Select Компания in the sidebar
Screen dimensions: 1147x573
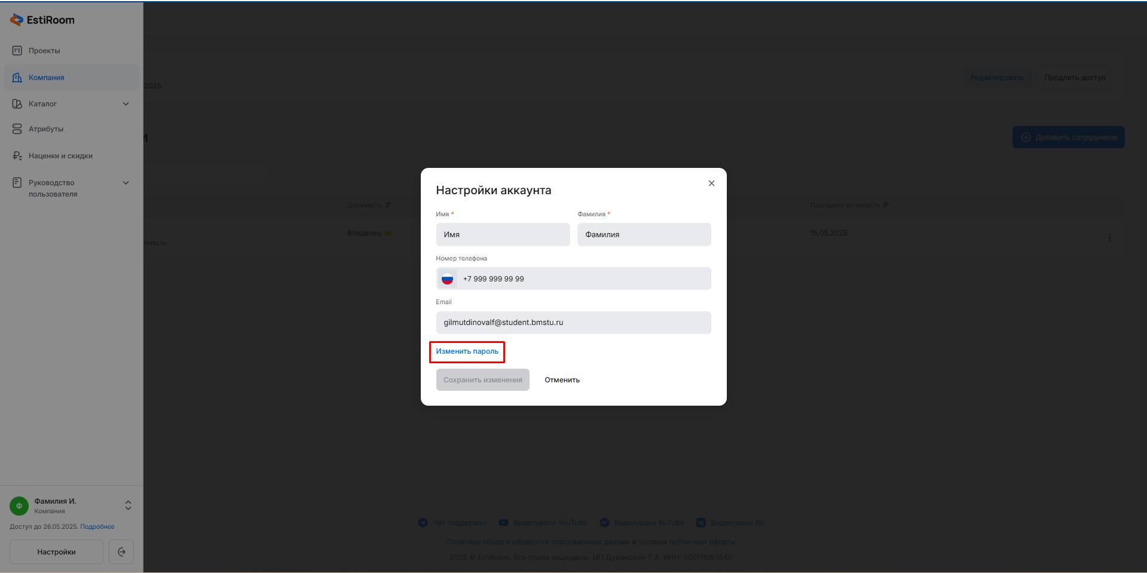click(x=46, y=78)
